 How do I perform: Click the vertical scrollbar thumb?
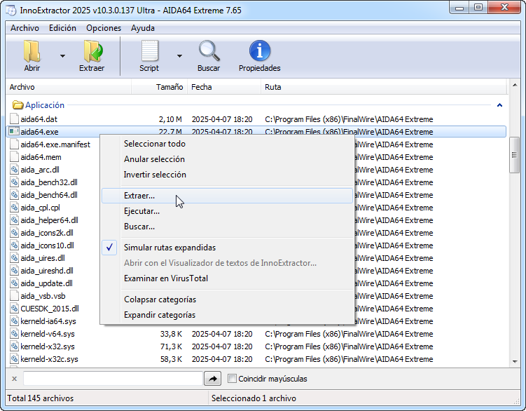pos(514,155)
